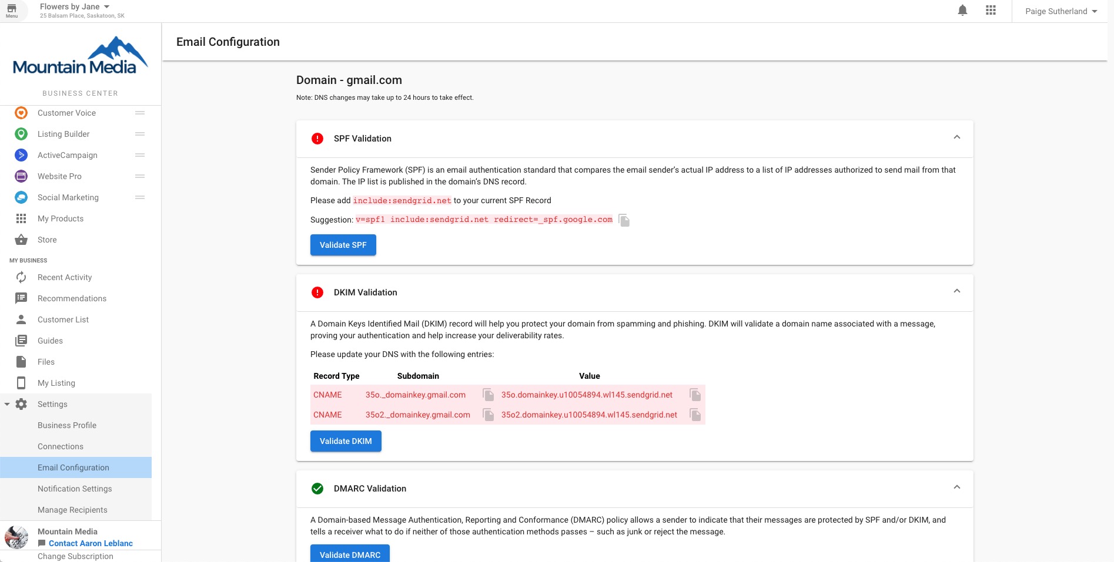Copy the suggested SPF record
The height and width of the screenshot is (562, 1114).
(x=624, y=220)
